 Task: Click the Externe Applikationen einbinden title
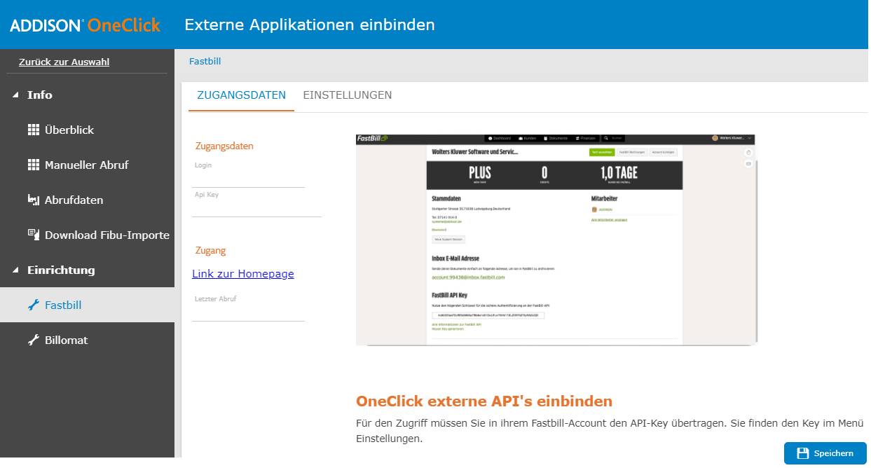click(310, 25)
